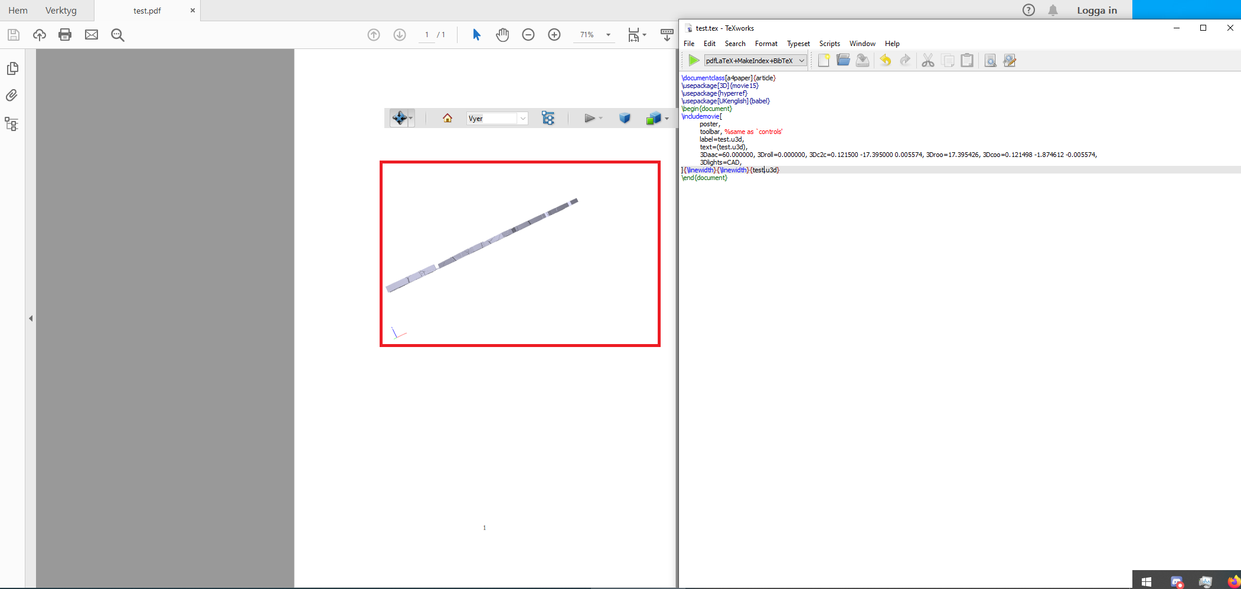Image resolution: width=1241 pixels, height=589 pixels.
Task: Play the 3D animation
Action: click(x=590, y=118)
